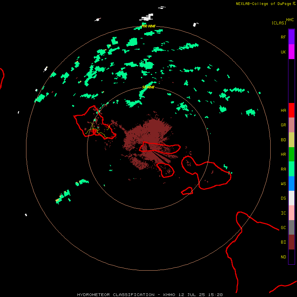Screen dimensions: 297x297
Task: Click the HA legend label
Action: click(x=283, y=110)
